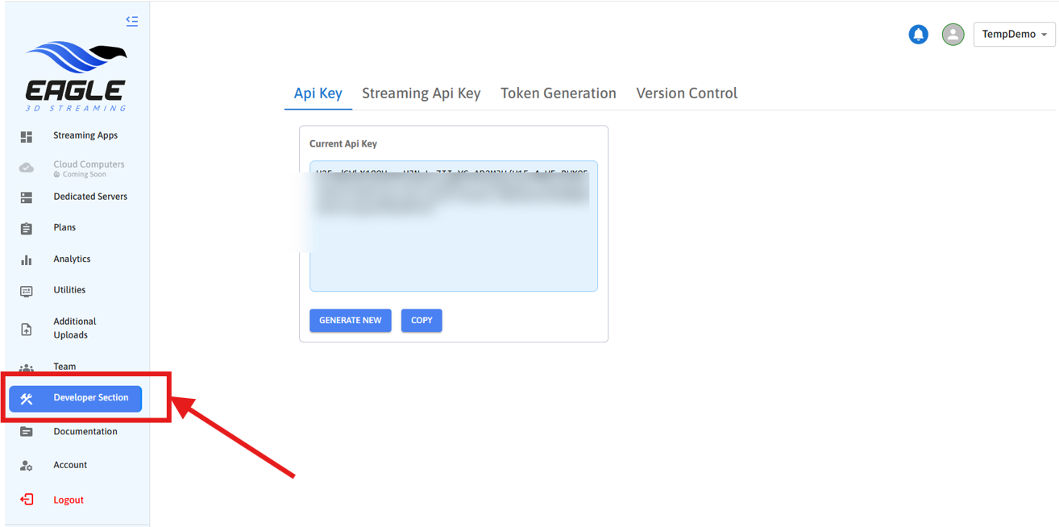1059x527 pixels.
Task: Click the COPY button
Action: click(x=422, y=321)
